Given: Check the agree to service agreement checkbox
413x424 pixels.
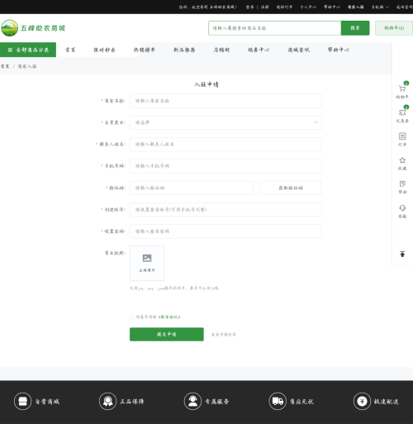Looking at the screenshot, I should coord(132,317).
